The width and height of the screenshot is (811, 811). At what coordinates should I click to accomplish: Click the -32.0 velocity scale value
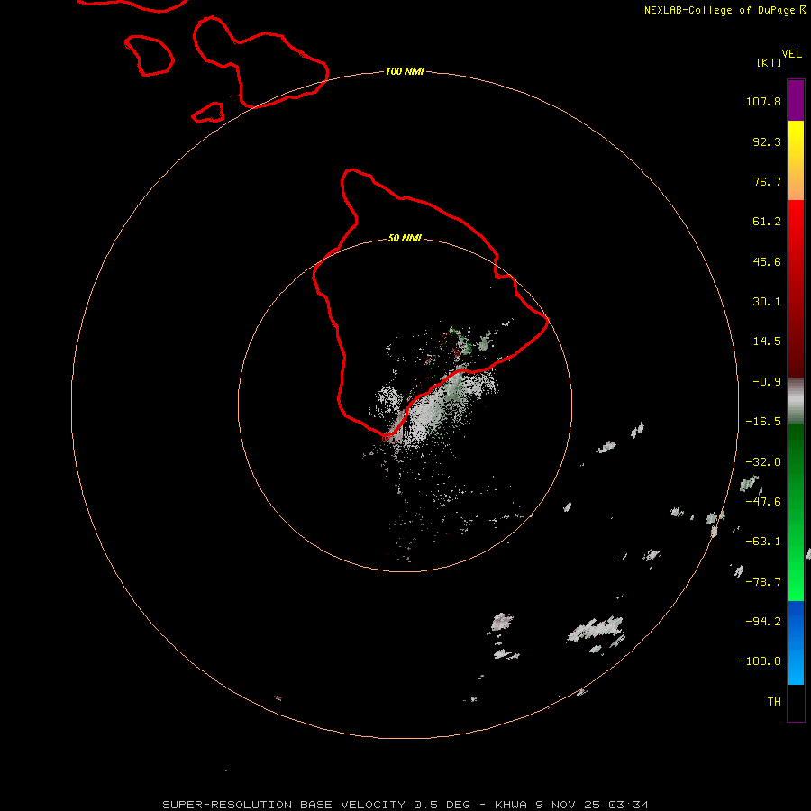point(763,462)
